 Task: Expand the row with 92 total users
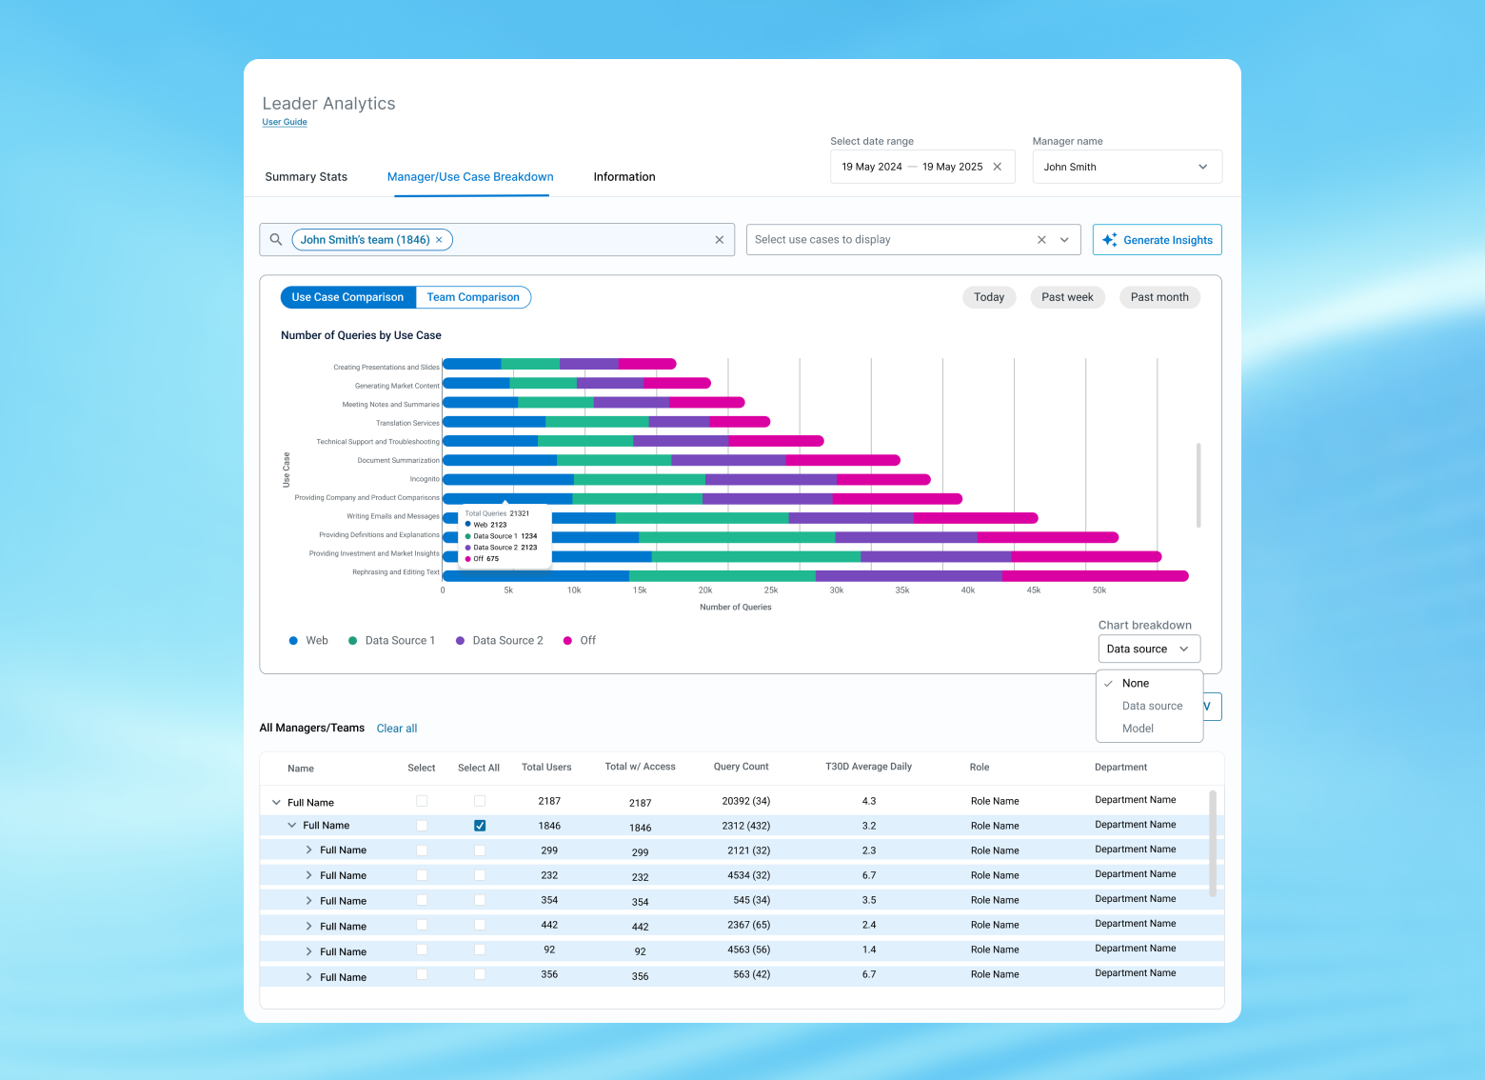click(x=309, y=951)
